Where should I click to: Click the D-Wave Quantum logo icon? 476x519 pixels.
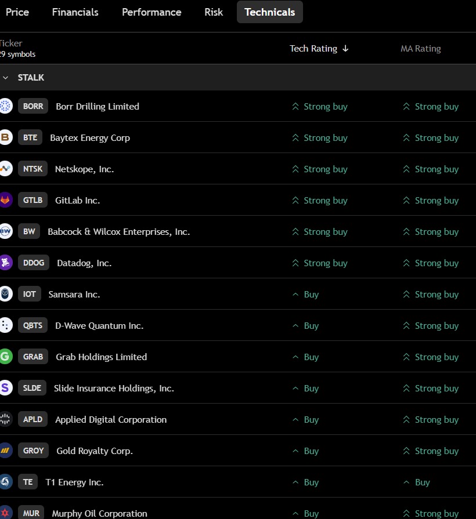[x=5, y=325]
